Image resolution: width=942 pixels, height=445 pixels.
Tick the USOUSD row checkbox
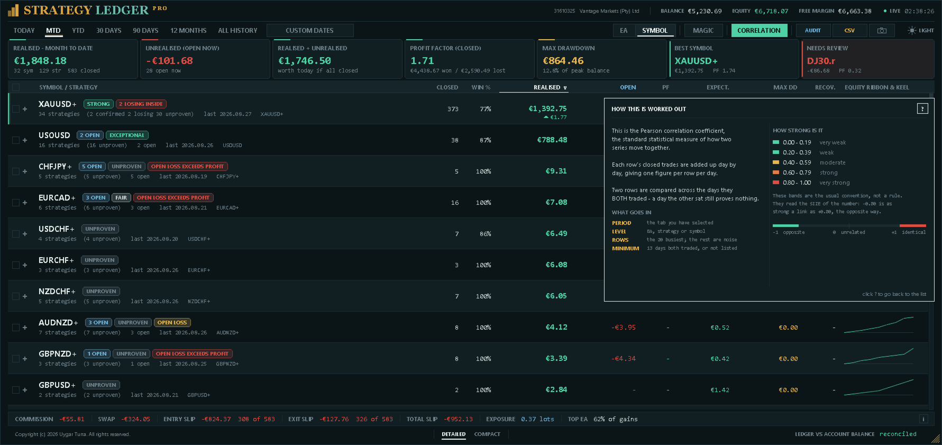click(16, 140)
